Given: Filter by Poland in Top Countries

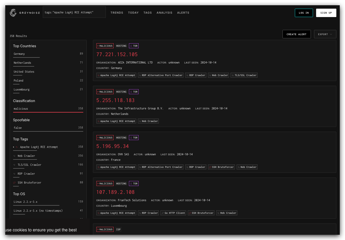Looking at the screenshot, I should coord(48,81).
